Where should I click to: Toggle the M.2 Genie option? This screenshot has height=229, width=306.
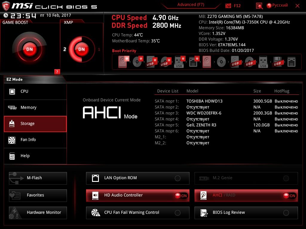(246, 178)
